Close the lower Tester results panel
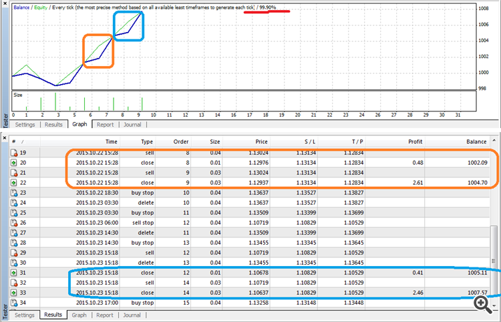This screenshot has height=322, width=501. click(5, 138)
